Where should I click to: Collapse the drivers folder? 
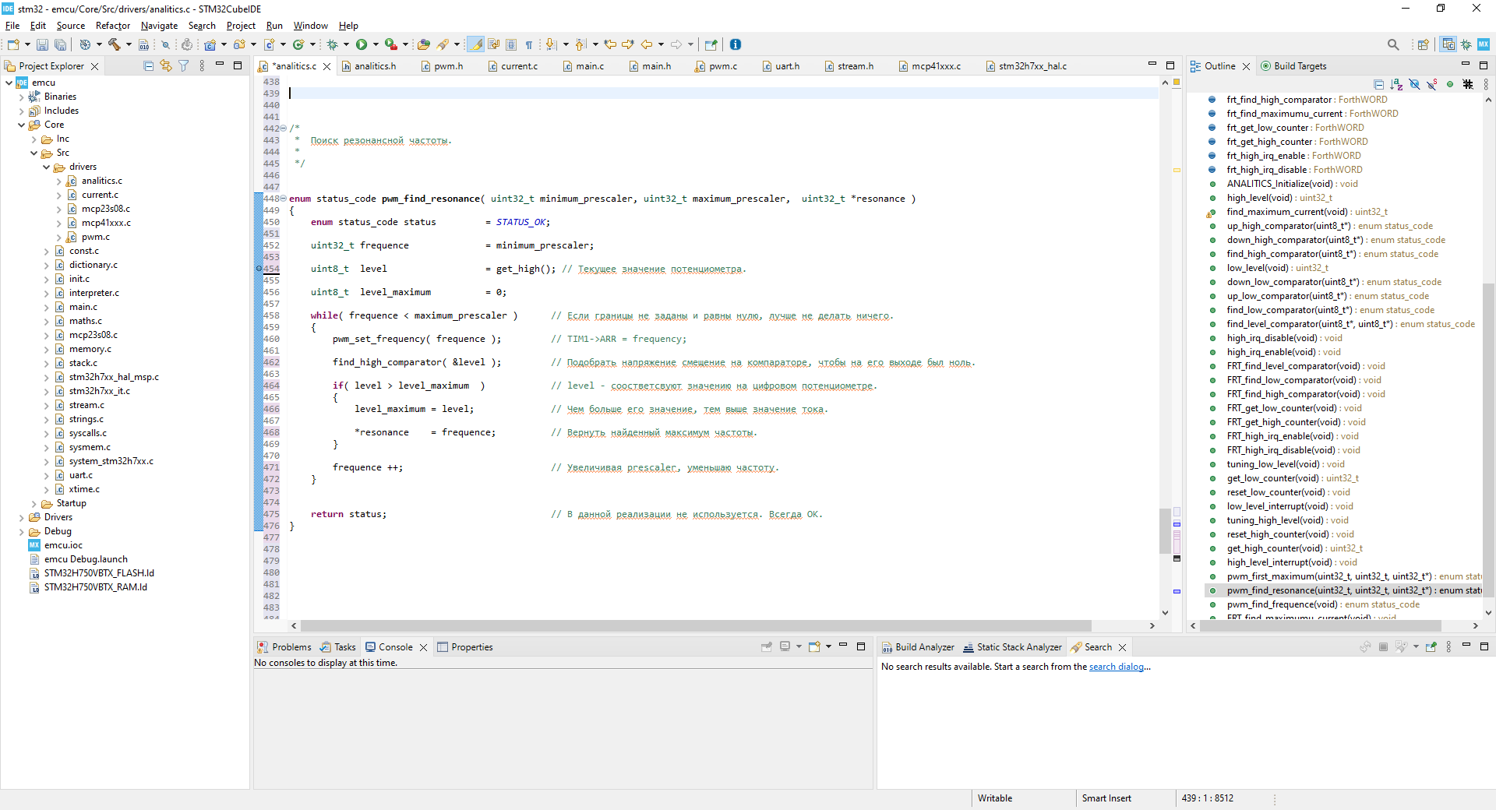point(46,167)
